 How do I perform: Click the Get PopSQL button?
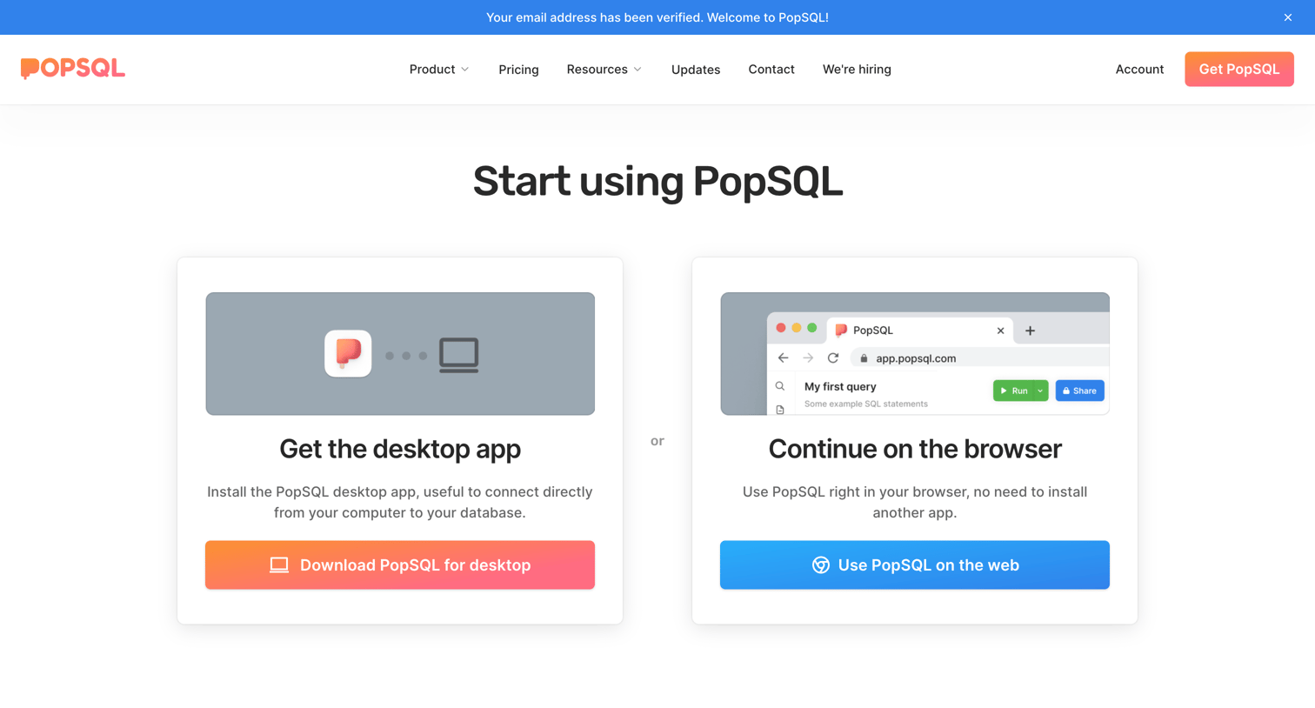(x=1238, y=70)
